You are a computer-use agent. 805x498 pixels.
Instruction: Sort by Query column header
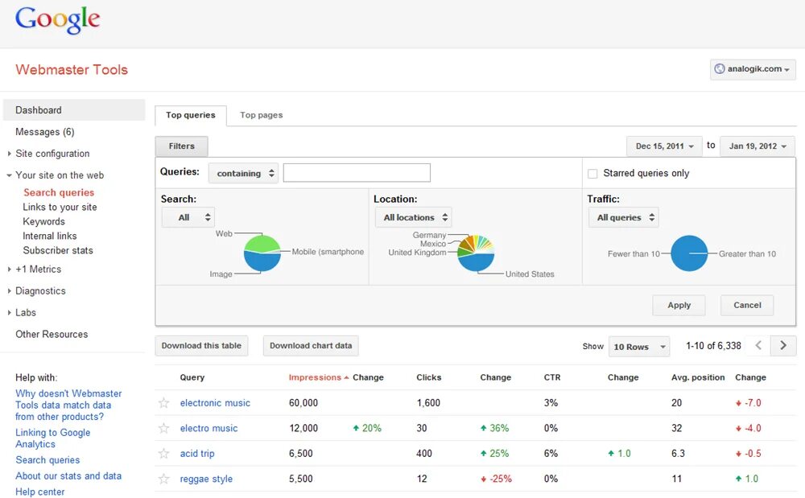coord(192,377)
